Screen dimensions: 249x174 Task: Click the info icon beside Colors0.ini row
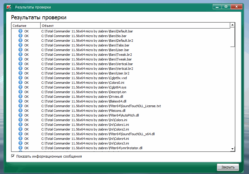pos(20,82)
